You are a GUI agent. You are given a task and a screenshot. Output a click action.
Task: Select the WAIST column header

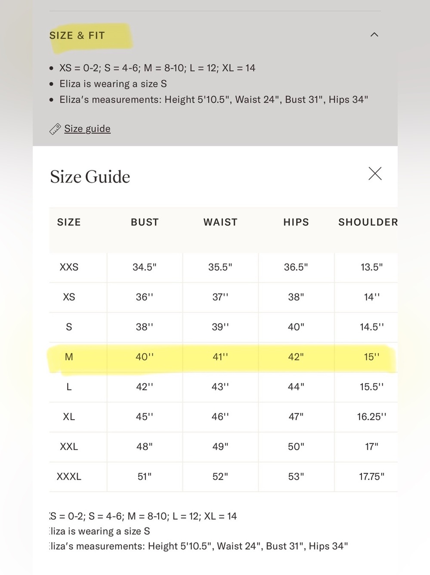[x=220, y=222]
